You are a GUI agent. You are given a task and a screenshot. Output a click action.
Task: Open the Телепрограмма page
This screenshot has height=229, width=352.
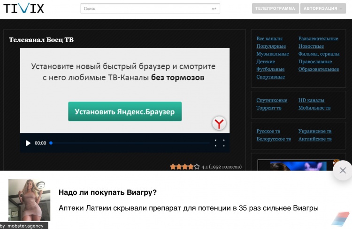[275, 8]
